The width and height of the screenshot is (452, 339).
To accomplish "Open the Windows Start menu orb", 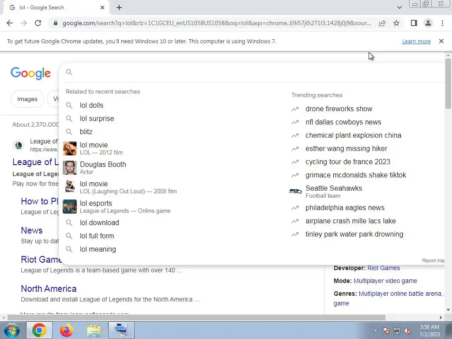I will pyautogui.click(x=11, y=331).
